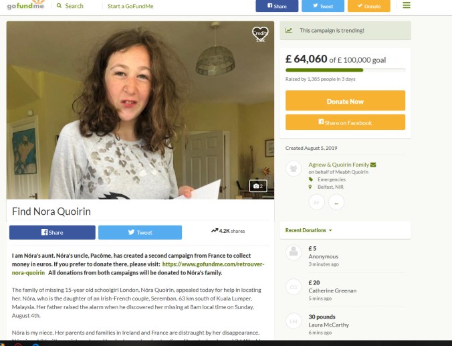Click the gofundme logo
452x346 pixels.
tap(25, 5)
